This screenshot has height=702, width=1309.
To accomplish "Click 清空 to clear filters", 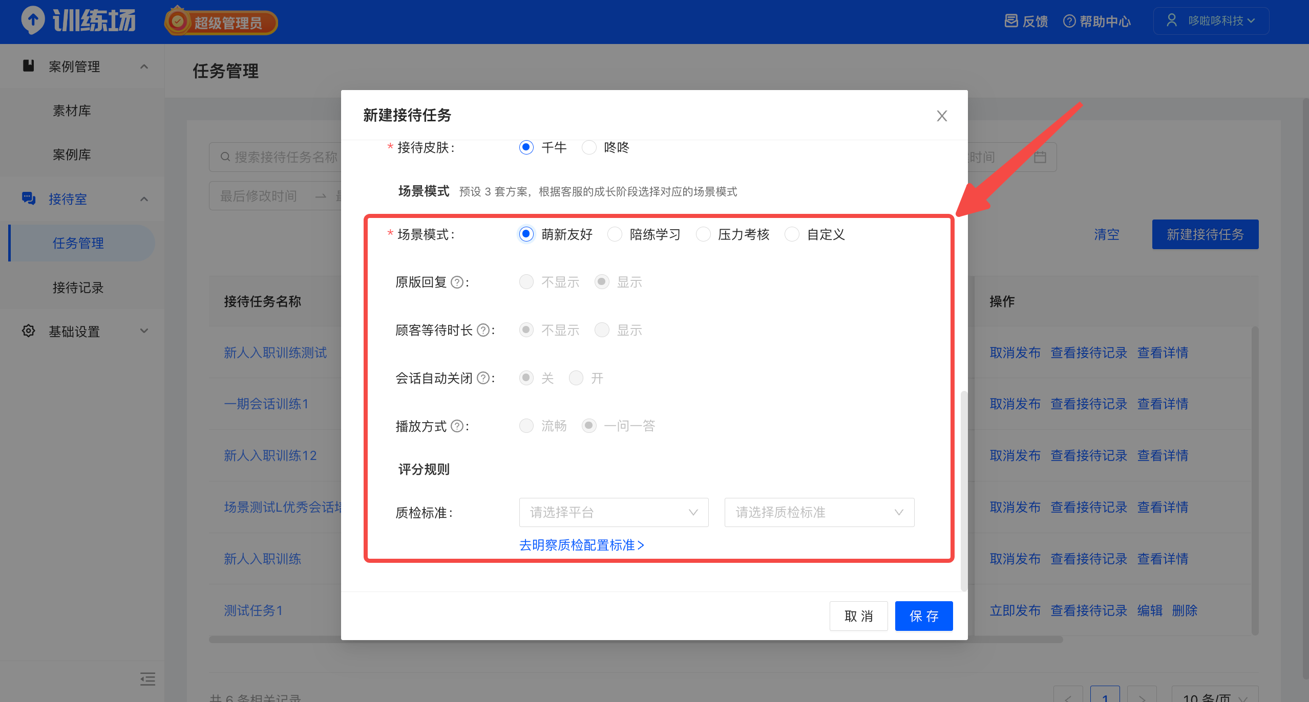I will [1107, 234].
